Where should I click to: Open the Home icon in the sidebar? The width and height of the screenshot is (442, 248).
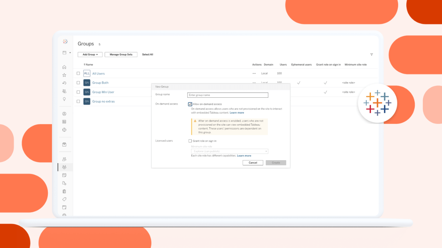click(x=64, y=67)
